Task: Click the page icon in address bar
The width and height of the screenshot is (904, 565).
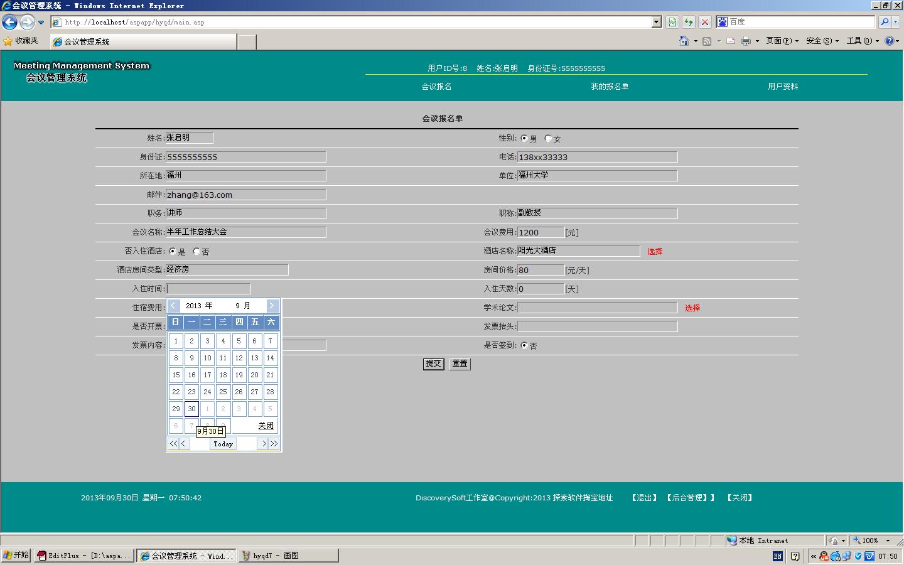Action: point(56,22)
